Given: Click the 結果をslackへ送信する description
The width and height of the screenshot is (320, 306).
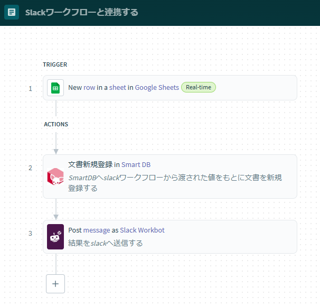Looking at the screenshot, I should (105, 243).
